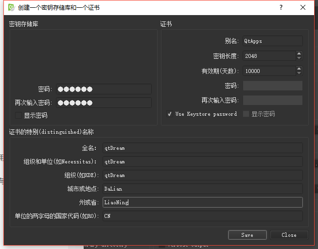Image resolution: width=318 pixels, height=249 pixels.
Task: Click the 密钥长度 field showing 2048
Action: click(269, 56)
